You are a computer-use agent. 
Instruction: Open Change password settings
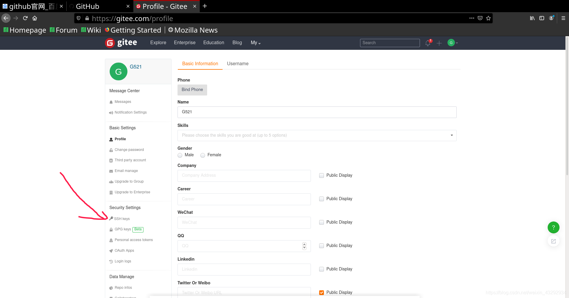click(127, 150)
